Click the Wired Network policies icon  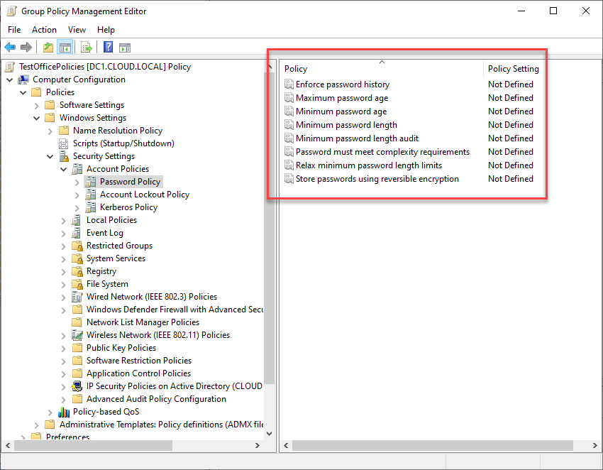[x=77, y=297]
